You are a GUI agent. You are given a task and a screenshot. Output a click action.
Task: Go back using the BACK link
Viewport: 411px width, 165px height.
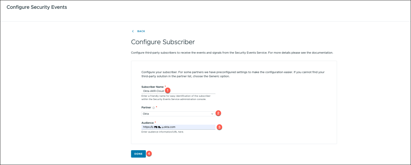tap(141, 31)
